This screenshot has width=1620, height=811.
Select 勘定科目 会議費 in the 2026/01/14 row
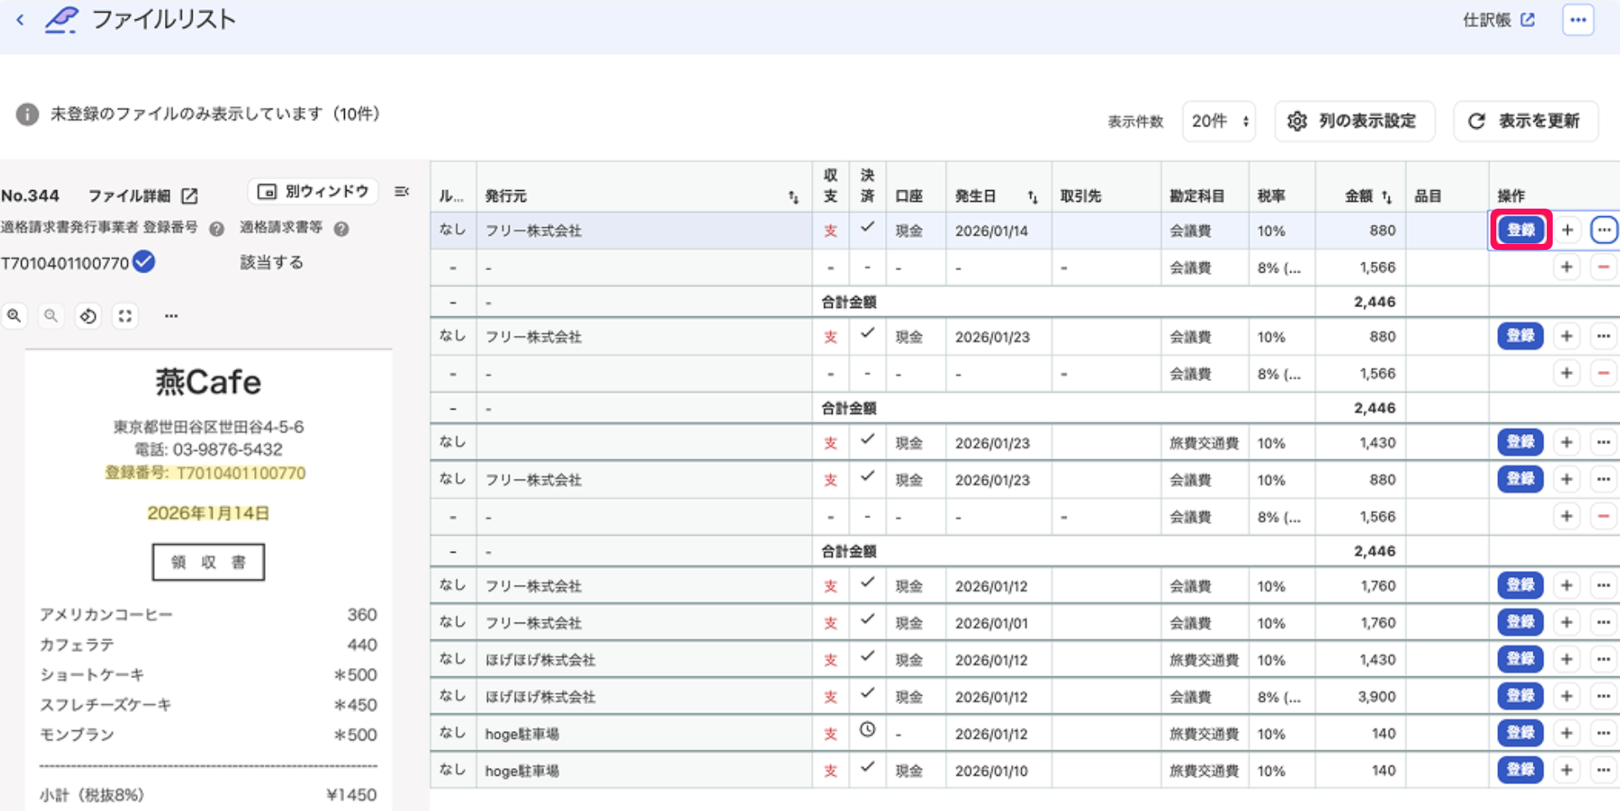1204,231
